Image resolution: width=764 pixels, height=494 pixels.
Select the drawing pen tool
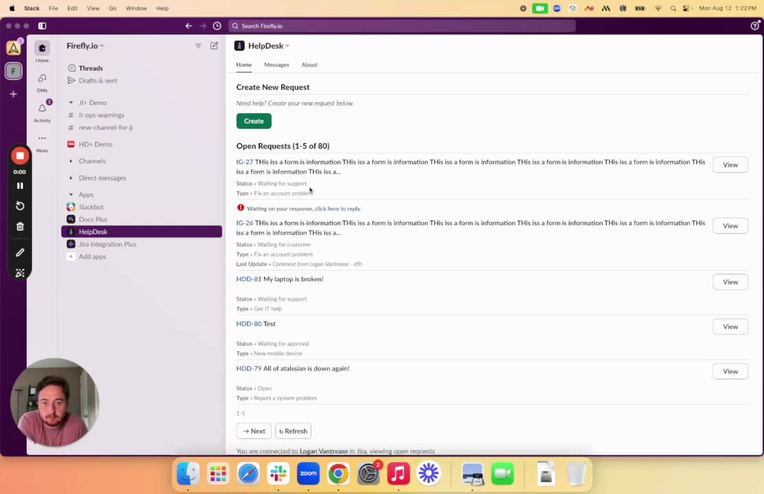pyautogui.click(x=20, y=252)
